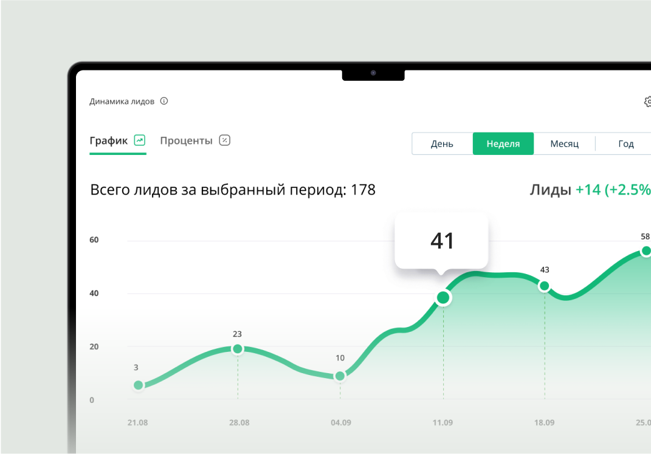Click the info icon beside Динамика лидов
The height and width of the screenshot is (454, 651).
coord(164,101)
